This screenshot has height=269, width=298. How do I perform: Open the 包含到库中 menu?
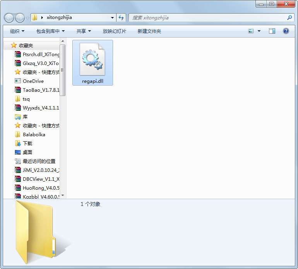click(50, 31)
